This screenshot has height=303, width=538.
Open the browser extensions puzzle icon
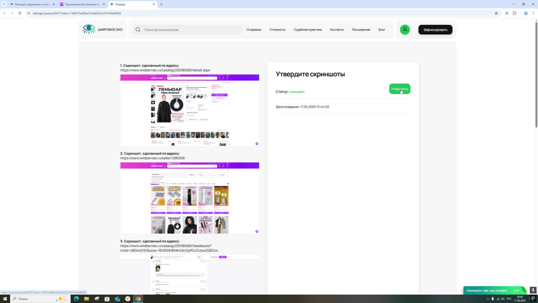(514, 13)
